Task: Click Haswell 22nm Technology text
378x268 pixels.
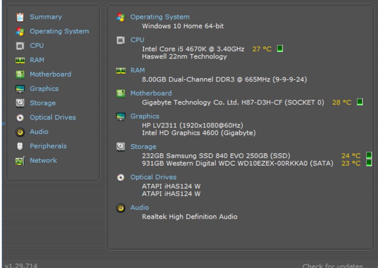Action: (x=184, y=57)
